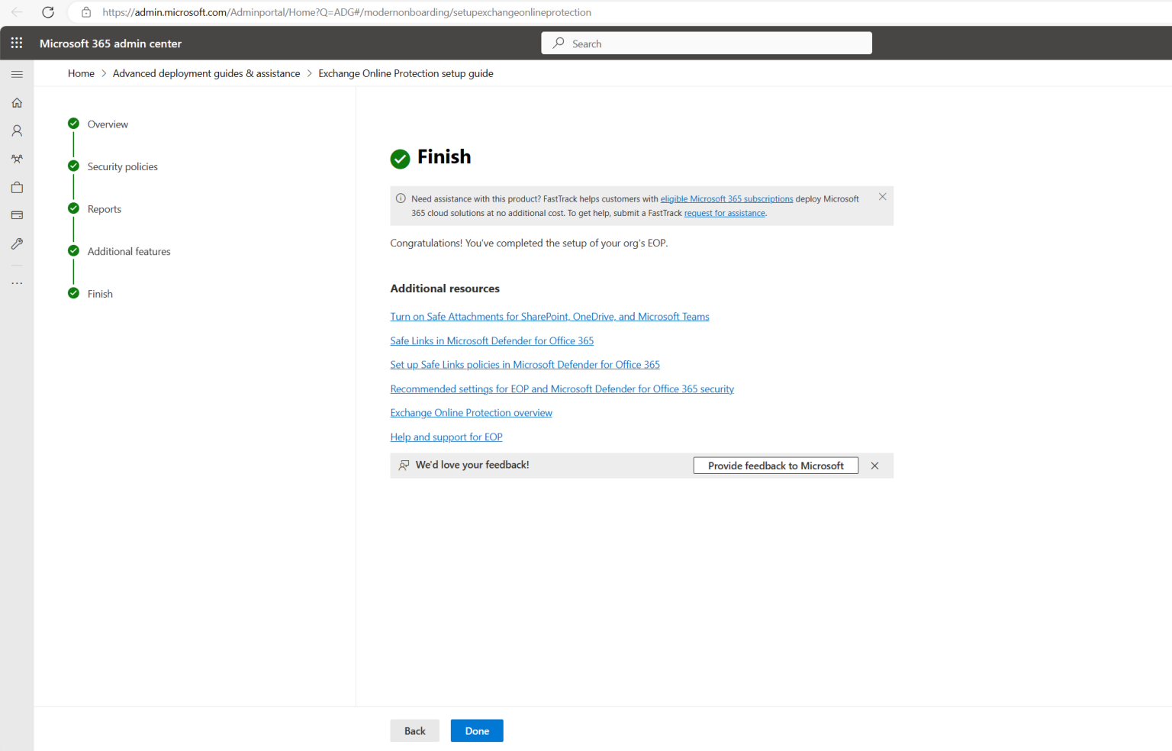Select the Security policies step

point(122,166)
